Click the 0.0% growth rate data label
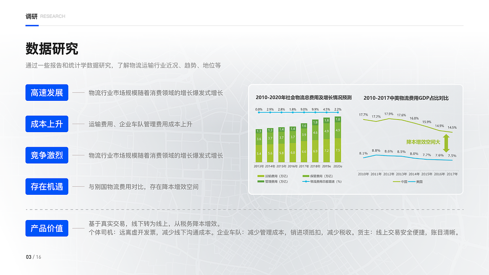 click(259, 109)
